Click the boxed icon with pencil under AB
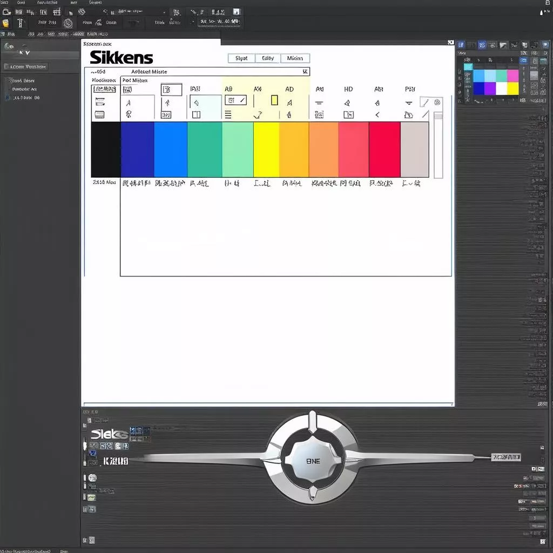The height and width of the screenshot is (553, 553). pos(235,100)
